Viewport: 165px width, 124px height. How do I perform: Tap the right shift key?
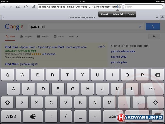pyautogui.click(x=155, y=103)
